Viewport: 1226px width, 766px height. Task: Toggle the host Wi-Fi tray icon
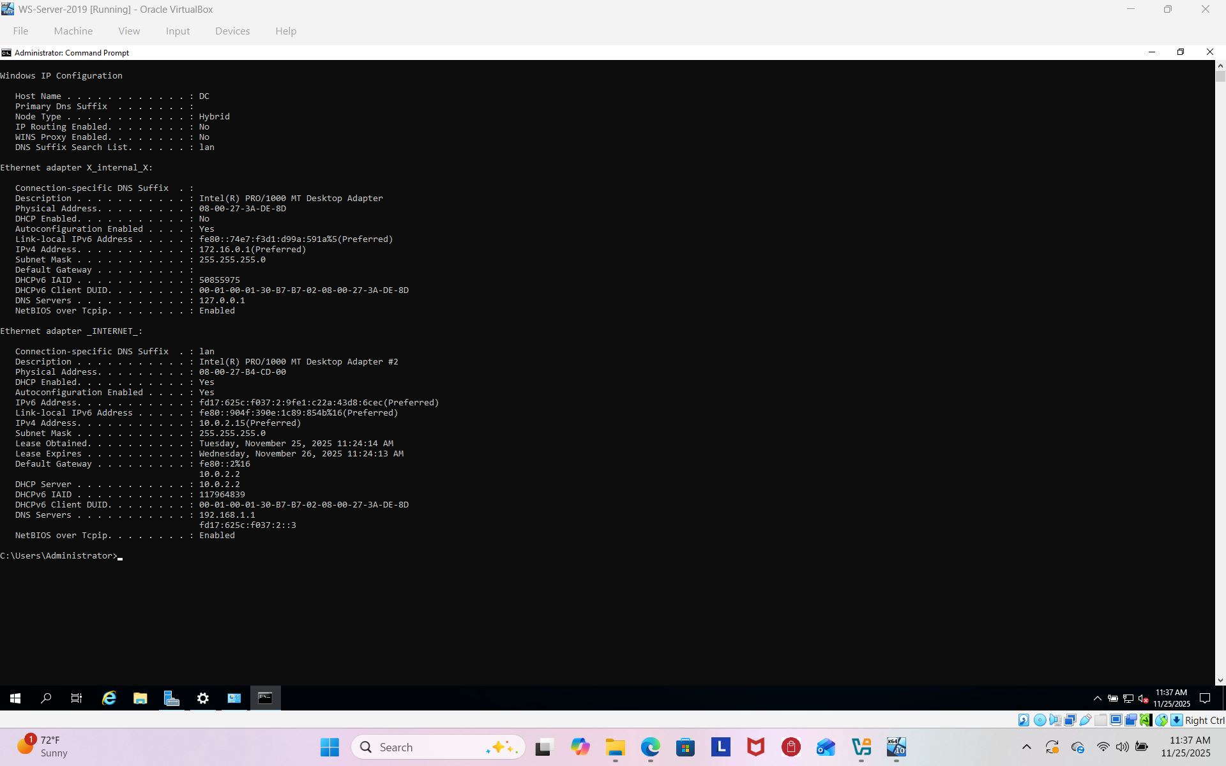[1103, 747]
